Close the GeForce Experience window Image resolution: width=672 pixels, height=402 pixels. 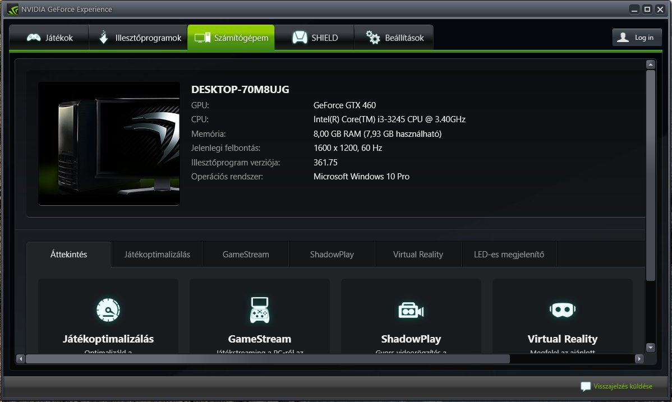coord(660,9)
